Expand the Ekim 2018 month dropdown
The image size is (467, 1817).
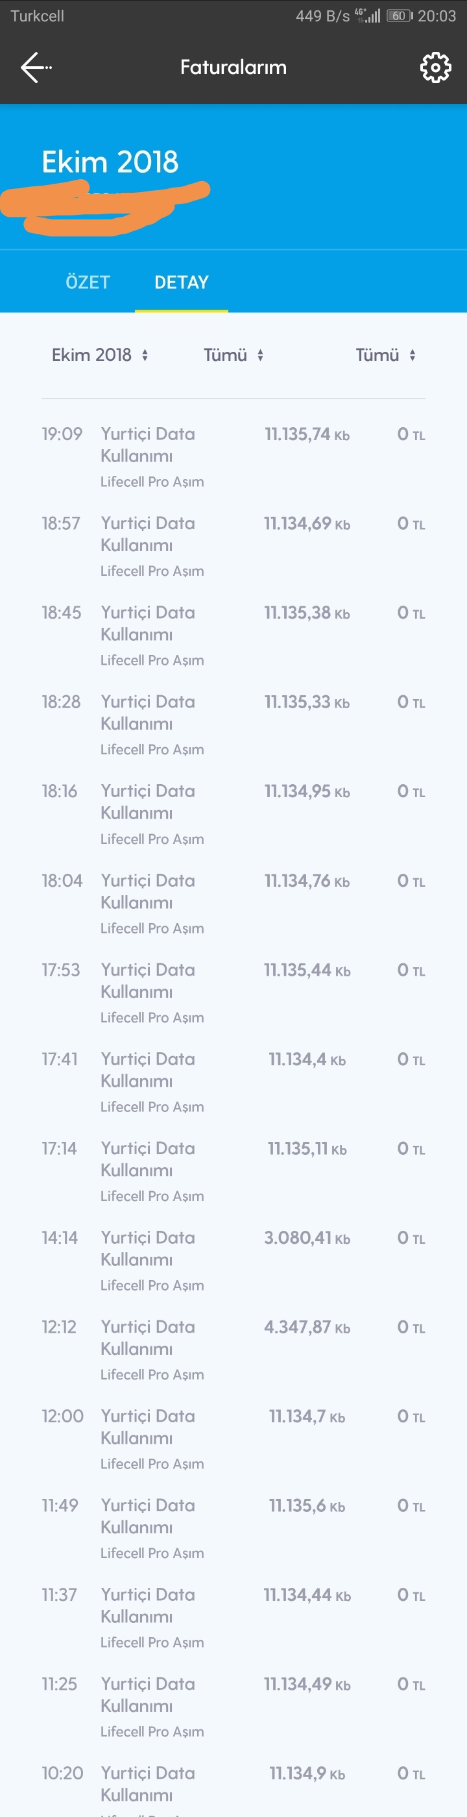(x=100, y=355)
